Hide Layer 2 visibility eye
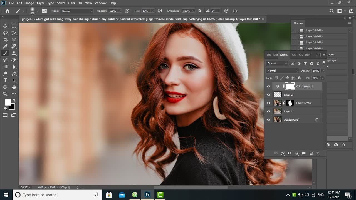Viewport: 356px width, 200px height. (268, 95)
